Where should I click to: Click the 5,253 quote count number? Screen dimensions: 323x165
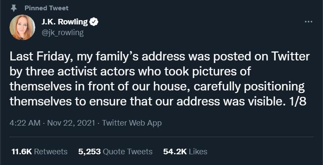tap(89, 152)
